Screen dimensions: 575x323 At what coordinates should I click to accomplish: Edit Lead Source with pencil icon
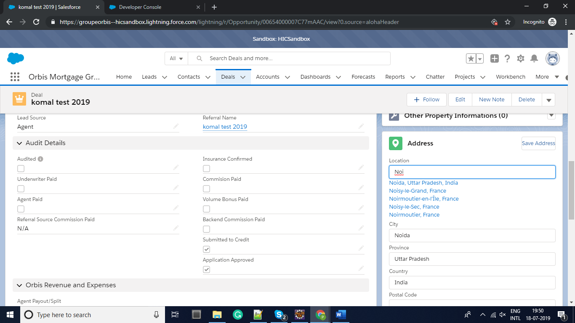click(176, 126)
